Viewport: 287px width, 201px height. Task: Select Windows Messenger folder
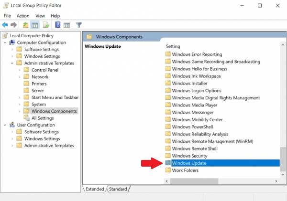click(x=193, y=112)
